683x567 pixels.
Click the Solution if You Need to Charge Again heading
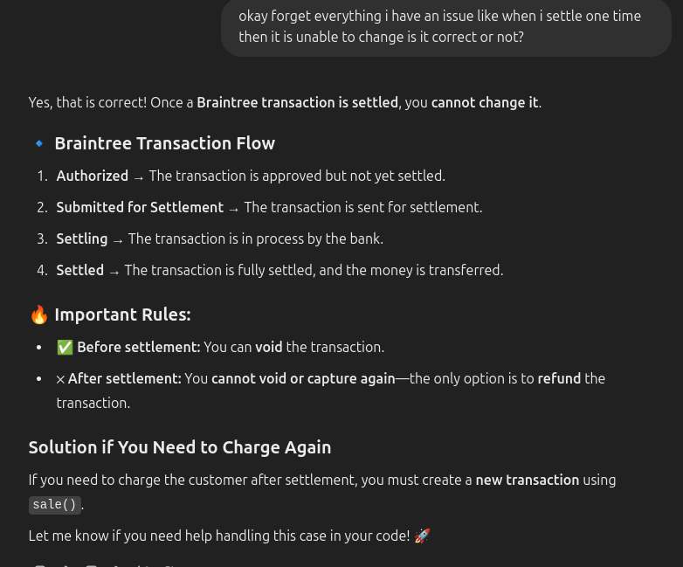point(180,447)
